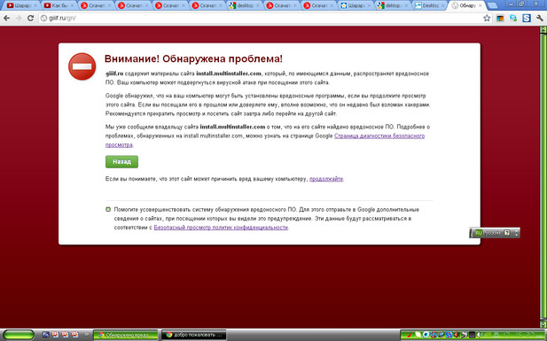Select the capitalized 'Desktop' tab next to active tab
This screenshot has width=547, height=341.
click(x=431, y=5)
